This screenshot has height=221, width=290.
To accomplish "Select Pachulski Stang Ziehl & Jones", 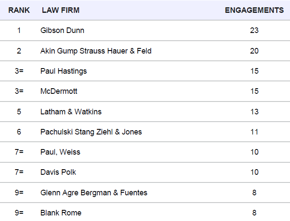I will coord(91,132).
